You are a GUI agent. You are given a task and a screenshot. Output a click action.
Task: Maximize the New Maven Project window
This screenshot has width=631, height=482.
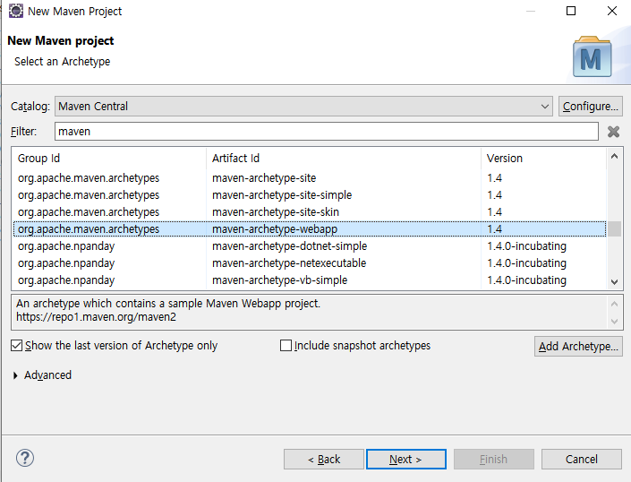(571, 11)
